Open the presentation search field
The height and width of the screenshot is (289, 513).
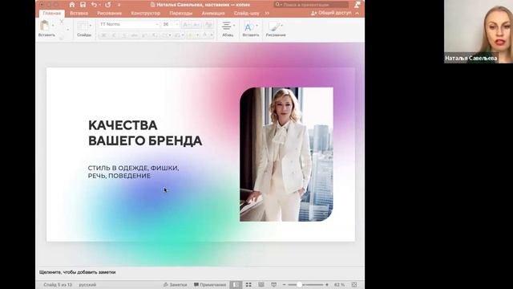click(311, 5)
